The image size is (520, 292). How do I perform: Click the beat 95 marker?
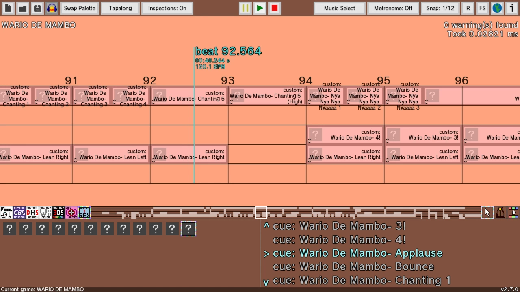coord(383,81)
